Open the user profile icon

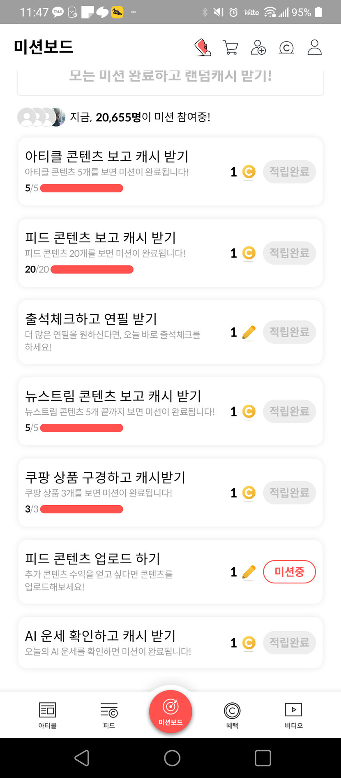314,47
